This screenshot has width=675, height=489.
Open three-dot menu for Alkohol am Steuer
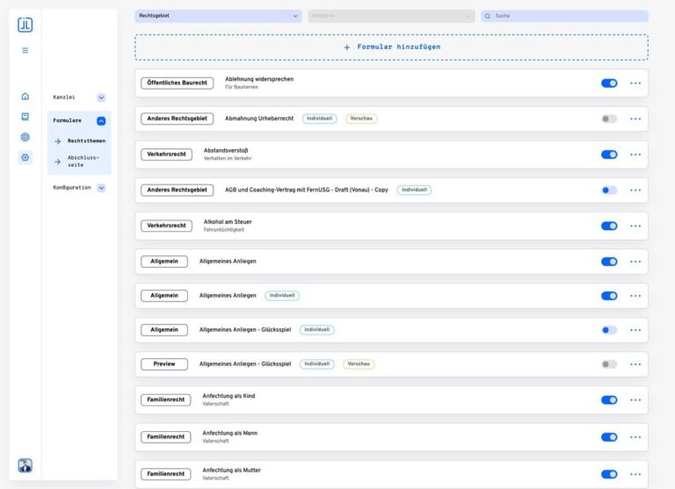tap(635, 226)
